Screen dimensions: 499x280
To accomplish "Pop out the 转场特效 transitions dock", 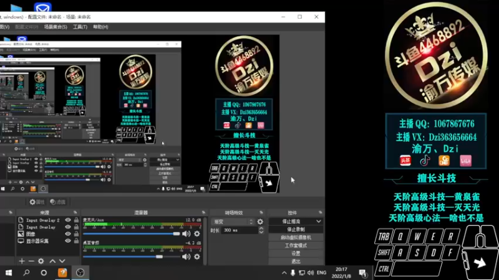I will point(261,212).
